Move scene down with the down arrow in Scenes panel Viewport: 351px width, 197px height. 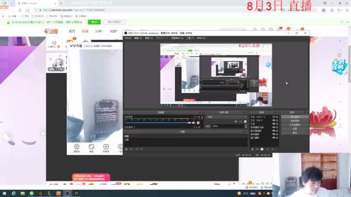coord(142,149)
